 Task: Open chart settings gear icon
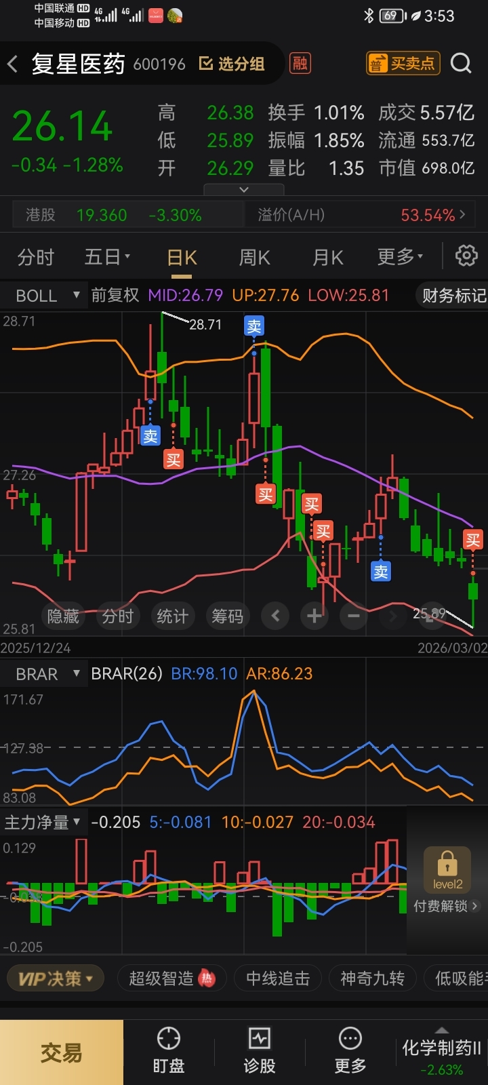tap(466, 256)
